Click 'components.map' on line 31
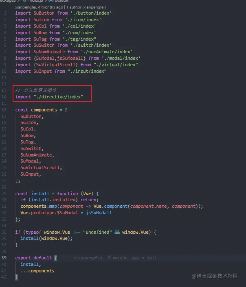 pyautogui.click(x=39, y=206)
